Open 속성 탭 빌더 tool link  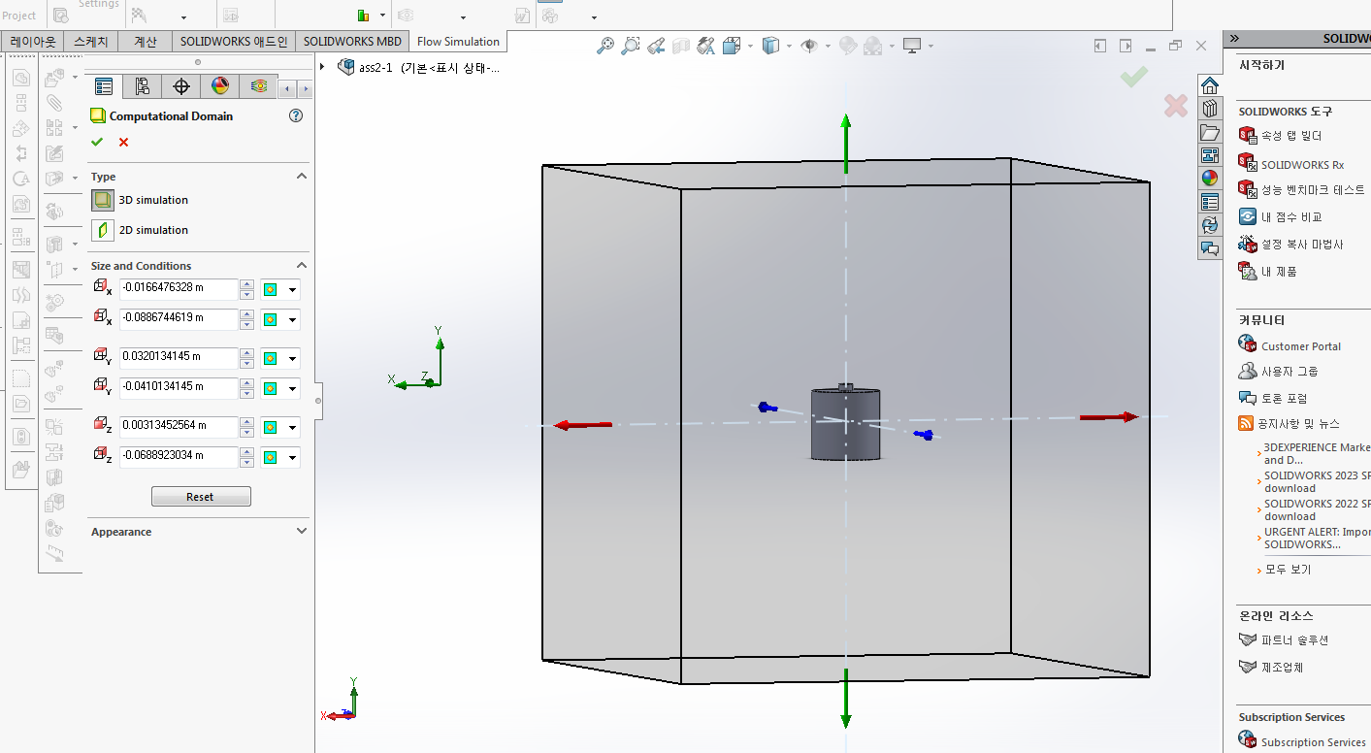[x=1290, y=136]
